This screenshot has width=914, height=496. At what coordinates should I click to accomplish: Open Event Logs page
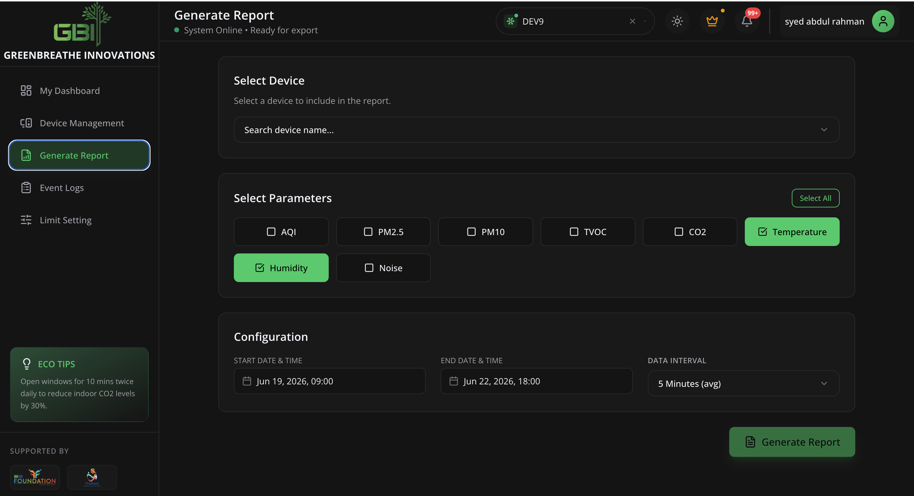coord(79,187)
